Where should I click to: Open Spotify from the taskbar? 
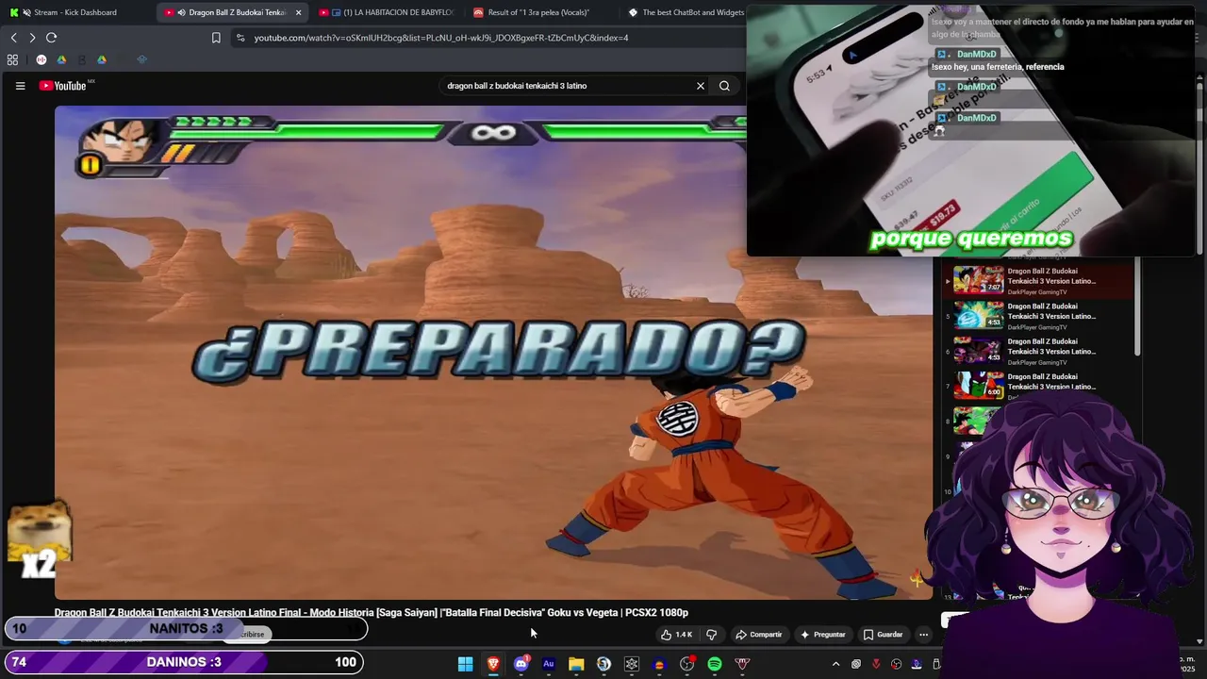[x=715, y=664]
